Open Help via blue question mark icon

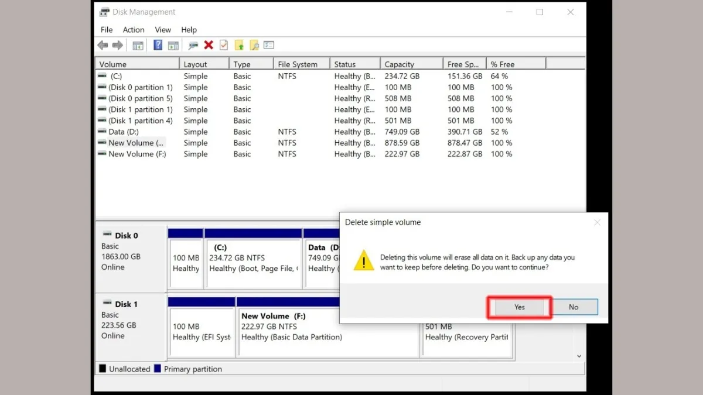(x=158, y=46)
